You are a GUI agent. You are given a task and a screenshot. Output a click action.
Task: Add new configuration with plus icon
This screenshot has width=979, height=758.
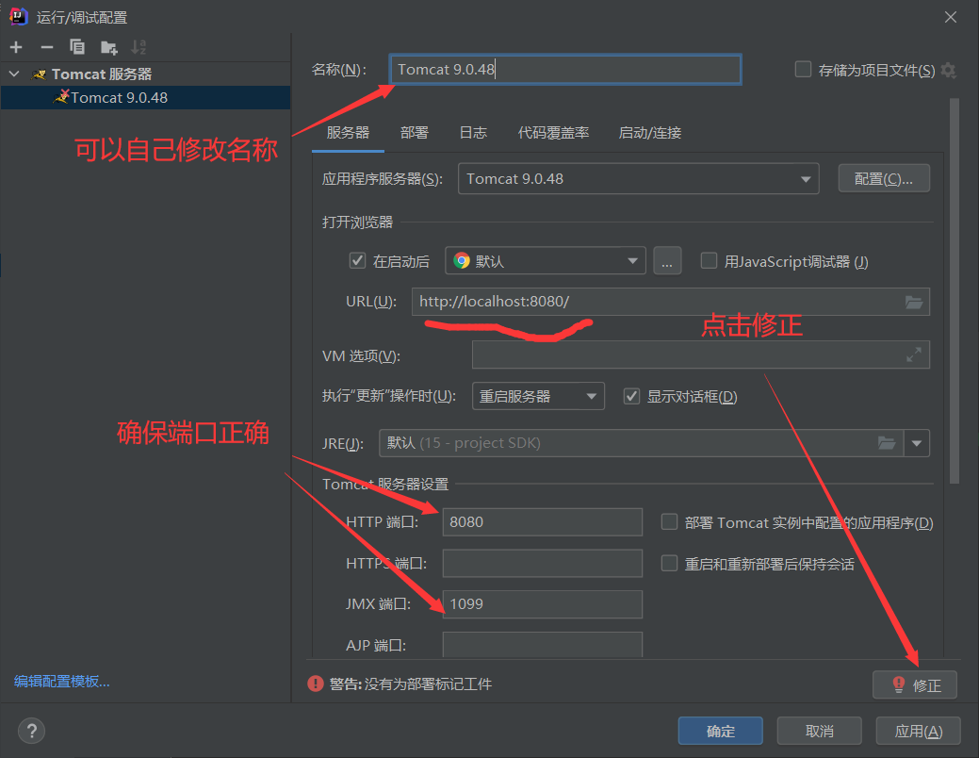(x=16, y=47)
